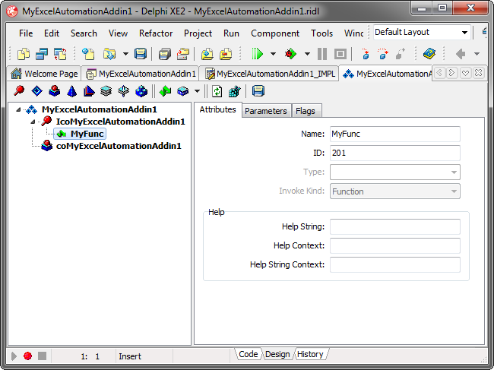Switch to the History view tab

coord(310,354)
